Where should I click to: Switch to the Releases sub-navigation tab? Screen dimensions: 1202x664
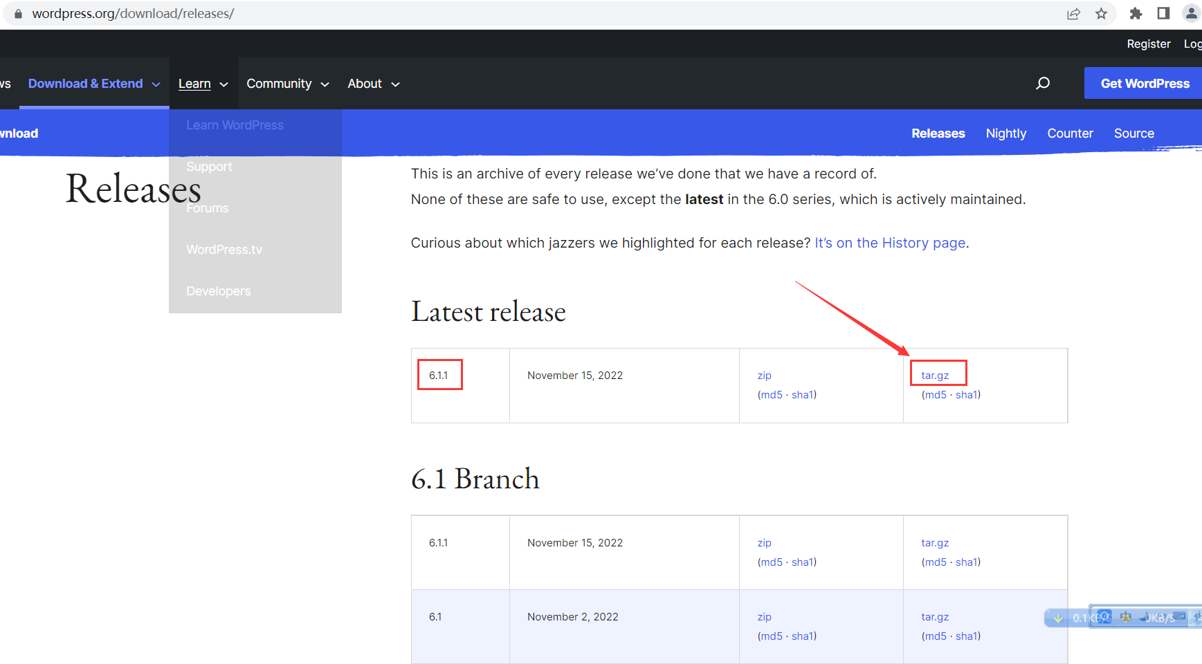(x=938, y=133)
